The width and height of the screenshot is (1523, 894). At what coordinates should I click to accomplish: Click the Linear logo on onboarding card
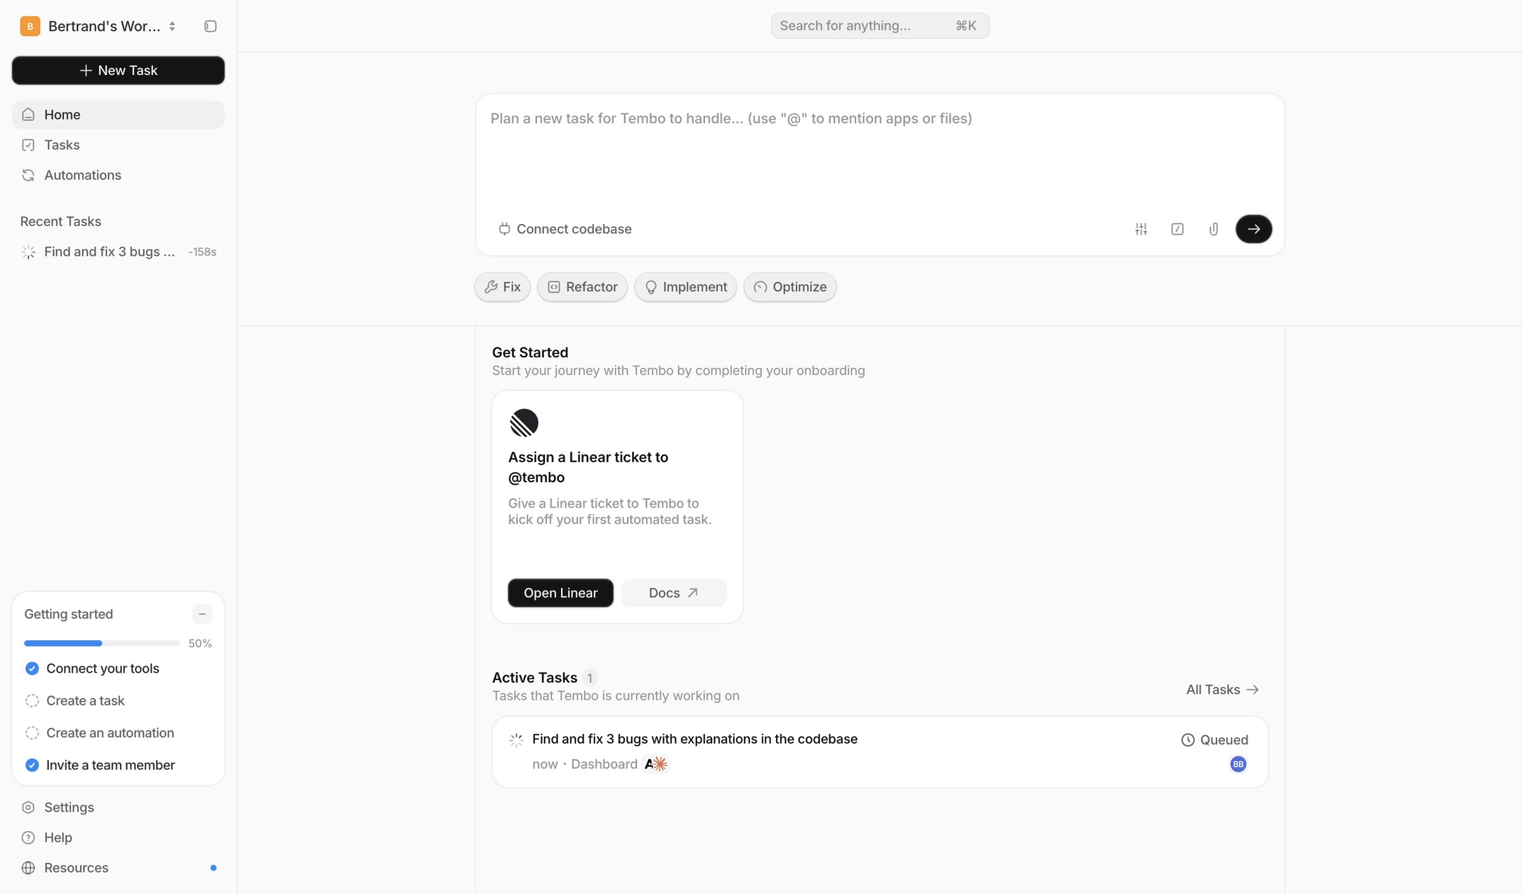click(x=524, y=423)
